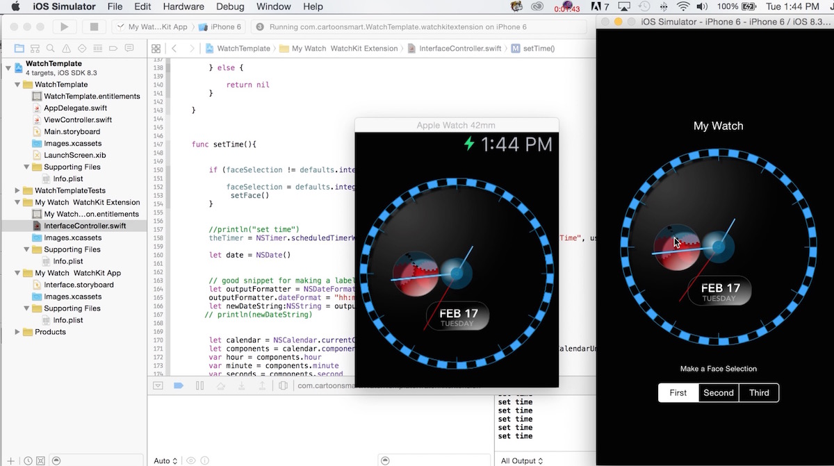Open the Symbol navigator icon
The width and height of the screenshot is (834, 466).
35,49
